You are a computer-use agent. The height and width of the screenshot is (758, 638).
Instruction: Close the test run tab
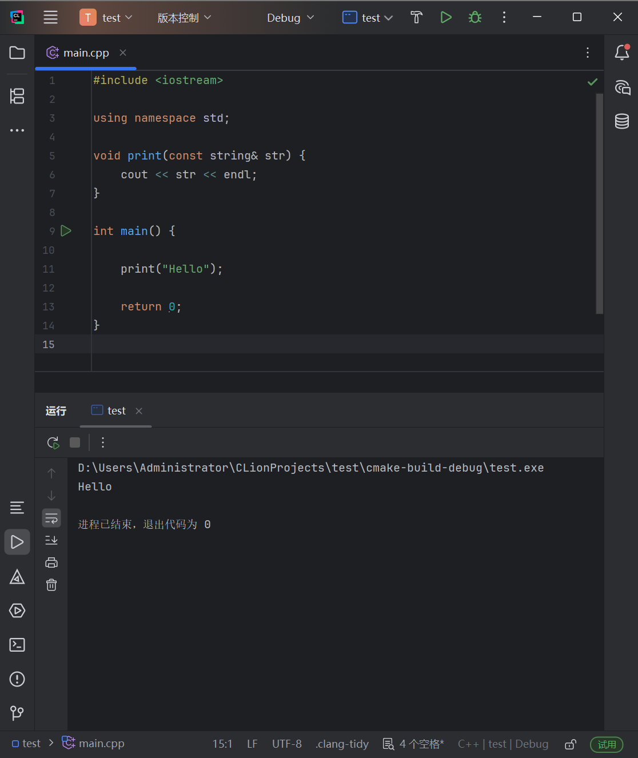[139, 411]
